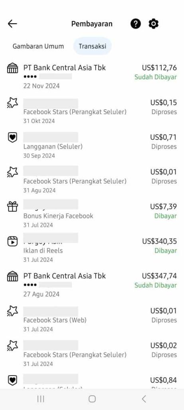Tap subscription shield icon for 30 Sep 2024
Viewport: 184px width, 410px height.
click(12, 137)
